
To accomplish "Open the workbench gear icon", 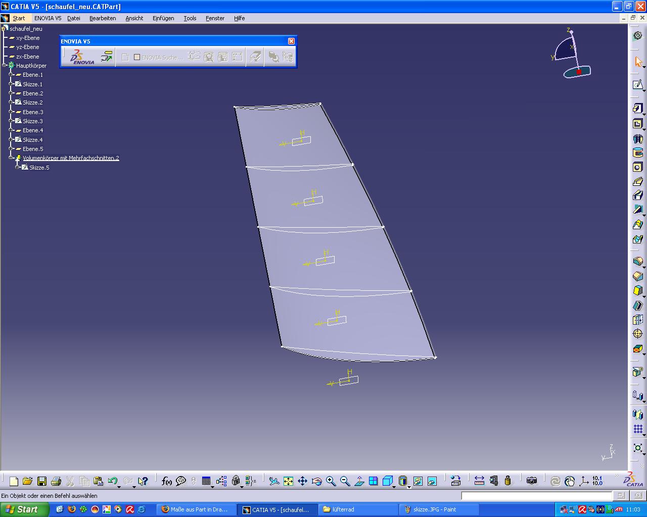I will 637,36.
